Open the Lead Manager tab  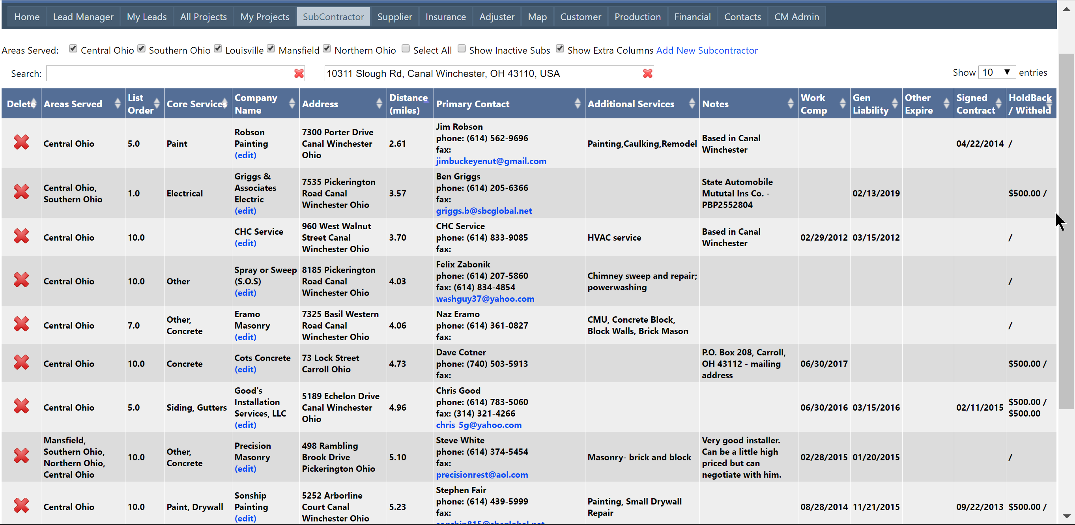click(x=83, y=17)
